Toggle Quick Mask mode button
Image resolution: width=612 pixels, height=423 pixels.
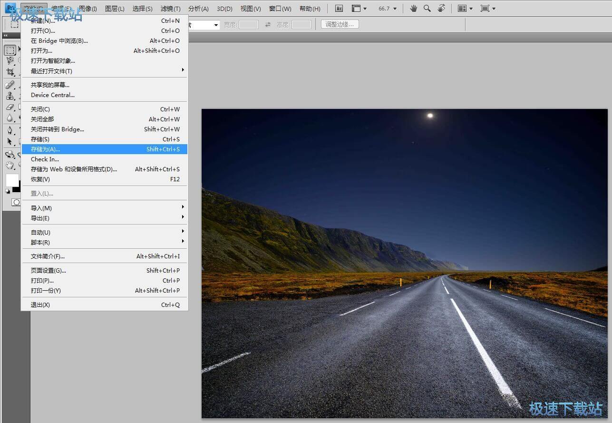[x=16, y=202]
